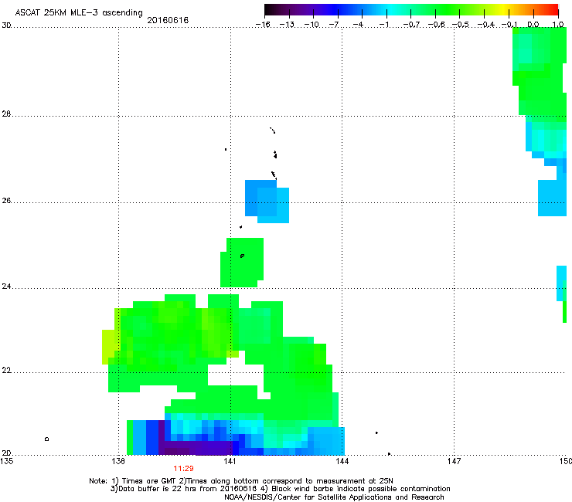
Task: Click the NOAA/NESDIS credit line
Action: click(334, 497)
